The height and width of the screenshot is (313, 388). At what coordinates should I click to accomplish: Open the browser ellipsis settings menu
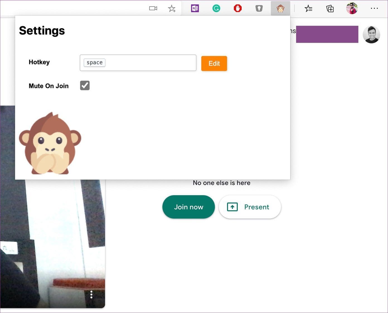[374, 8]
